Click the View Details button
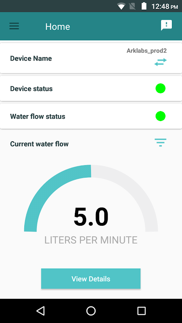Image resolution: width=182 pixels, height=323 pixels. [91, 279]
